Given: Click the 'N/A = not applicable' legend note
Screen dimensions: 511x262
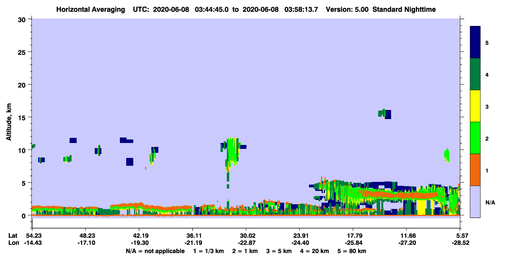Looking at the screenshot, I should (x=155, y=251).
